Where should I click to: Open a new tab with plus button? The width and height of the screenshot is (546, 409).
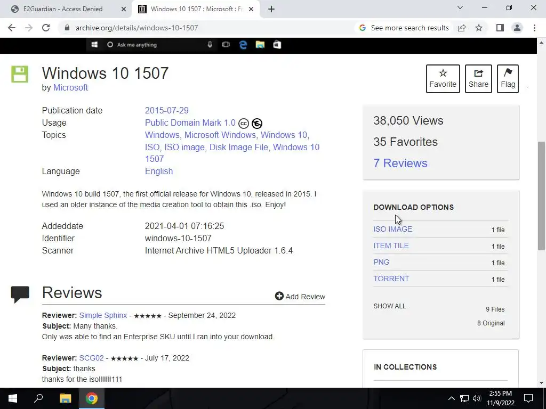point(271,9)
